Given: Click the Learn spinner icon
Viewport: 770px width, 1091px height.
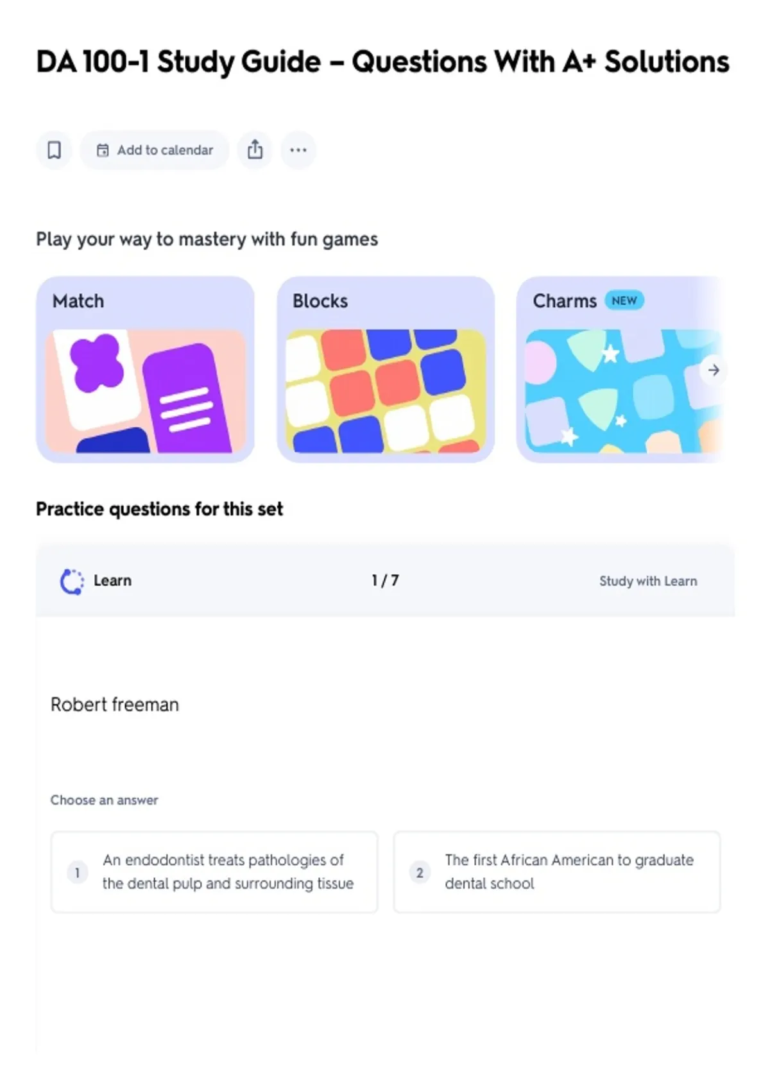Looking at the screenshot, I should coord(72,581).
